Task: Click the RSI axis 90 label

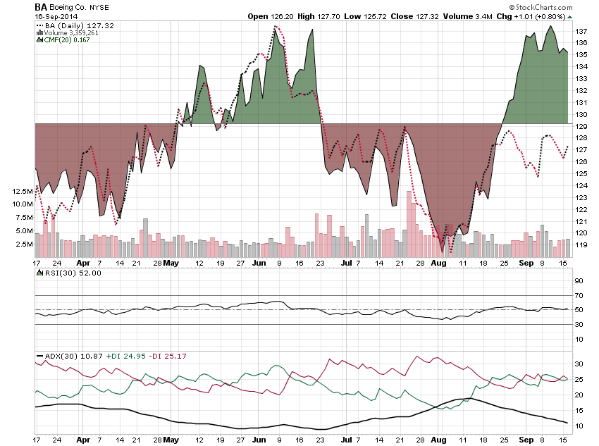Action: [x=579, y=281]
